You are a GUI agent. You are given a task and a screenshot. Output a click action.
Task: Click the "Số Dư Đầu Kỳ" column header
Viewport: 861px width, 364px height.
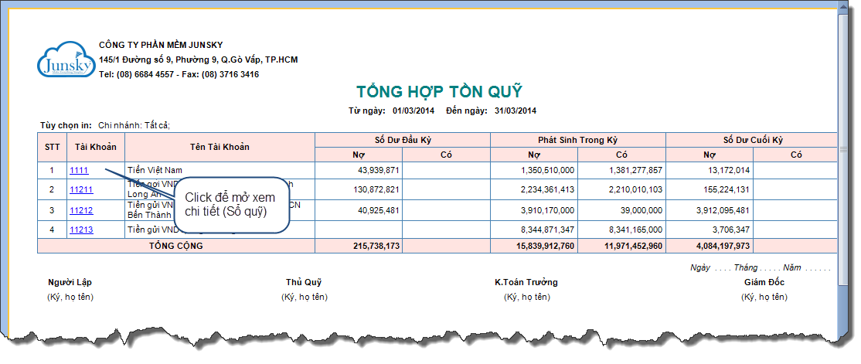coord(402,140)
